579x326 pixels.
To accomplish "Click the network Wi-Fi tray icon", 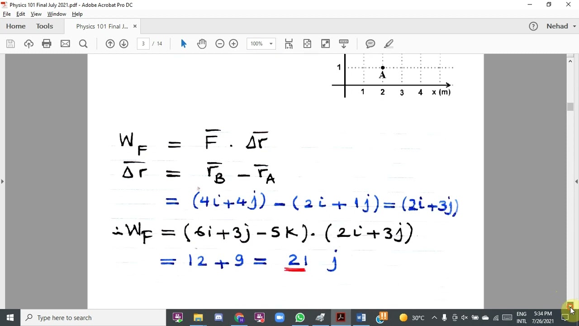I will tap(496, 317).
